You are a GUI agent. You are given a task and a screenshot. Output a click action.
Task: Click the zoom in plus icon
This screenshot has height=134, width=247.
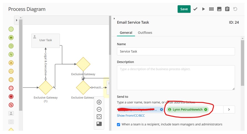tap(99, 102)
